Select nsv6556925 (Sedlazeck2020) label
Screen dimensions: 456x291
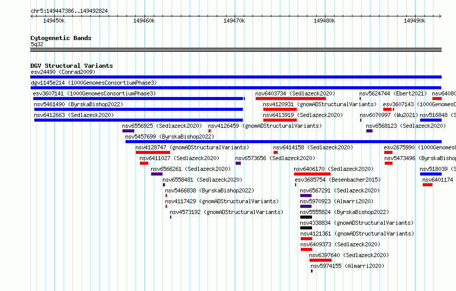pos(162,126)
